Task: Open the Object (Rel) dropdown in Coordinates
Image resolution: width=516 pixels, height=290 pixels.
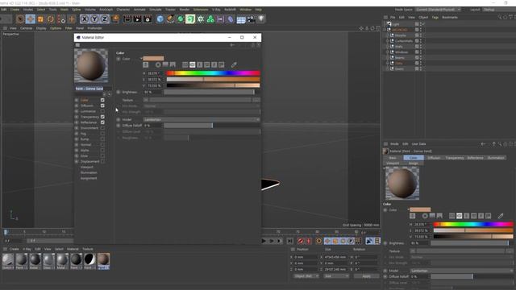Action: point(306,276)
